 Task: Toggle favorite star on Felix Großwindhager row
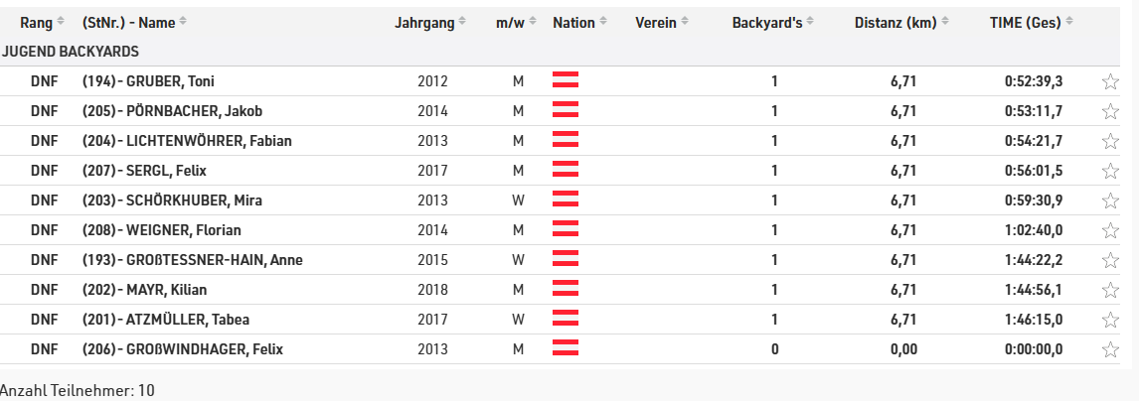(x=1110, y=349)
